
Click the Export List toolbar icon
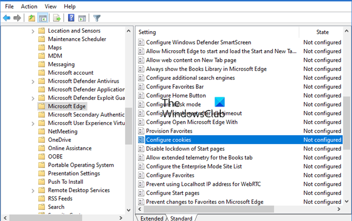coord(57,18)
